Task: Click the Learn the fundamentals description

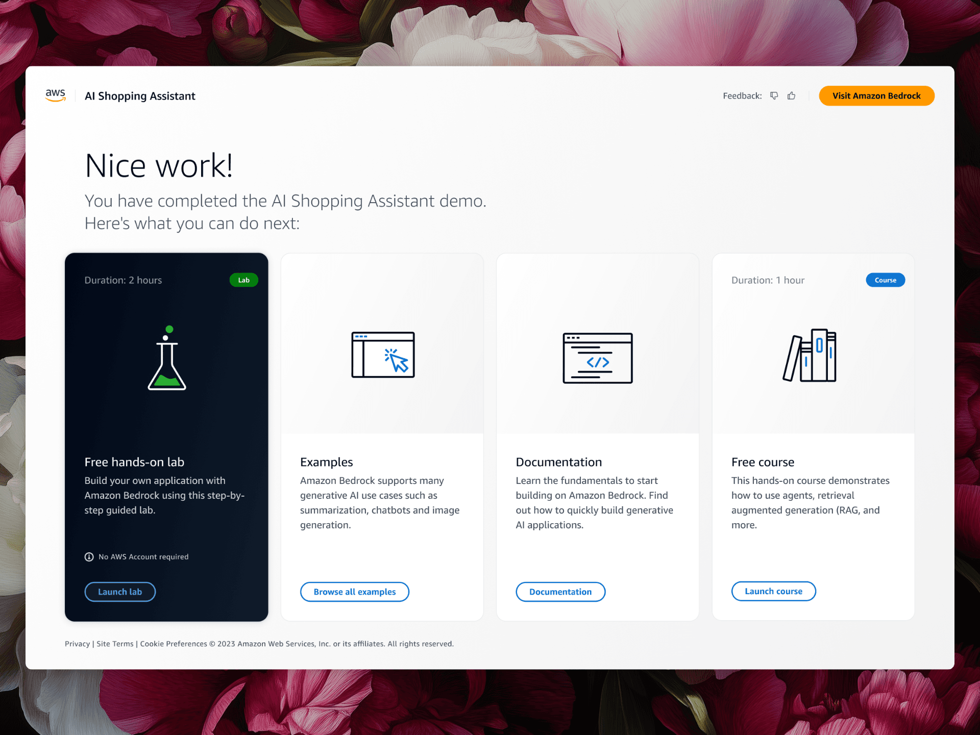Action: tap(594, 503)
